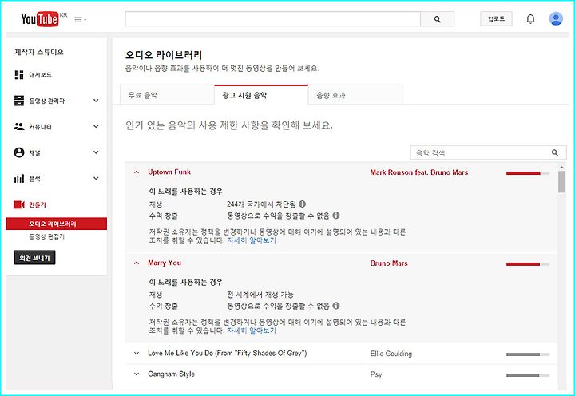This screenshot has width=575, height=396.
Task: Open 대시보드 in the sidebar
Action: [41, 75]
